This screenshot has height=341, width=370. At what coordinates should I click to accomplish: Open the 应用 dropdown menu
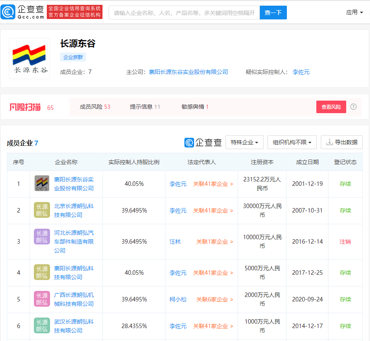pyautogui.click(x=354, y=12)
